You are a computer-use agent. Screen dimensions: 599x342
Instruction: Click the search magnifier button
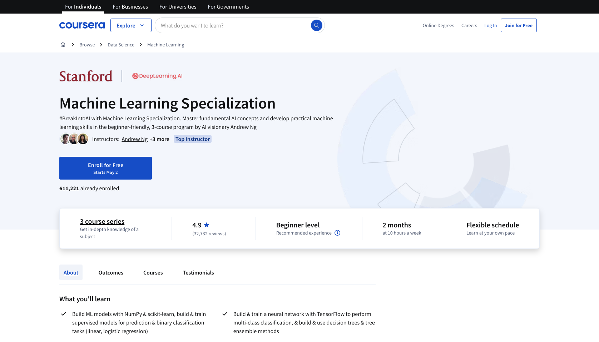click(x=316, y=25)
